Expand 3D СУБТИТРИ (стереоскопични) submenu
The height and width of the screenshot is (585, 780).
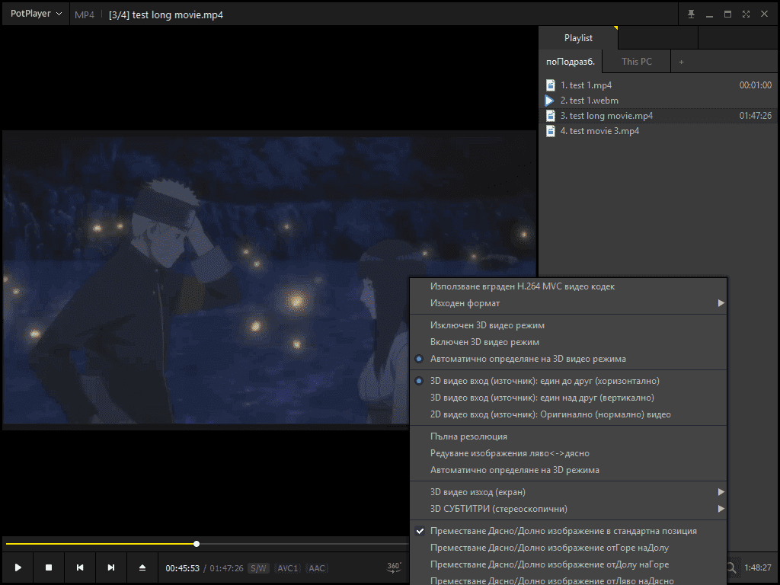[x=568, y=509]
